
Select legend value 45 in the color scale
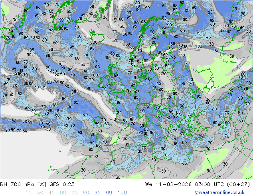(51, 192)
